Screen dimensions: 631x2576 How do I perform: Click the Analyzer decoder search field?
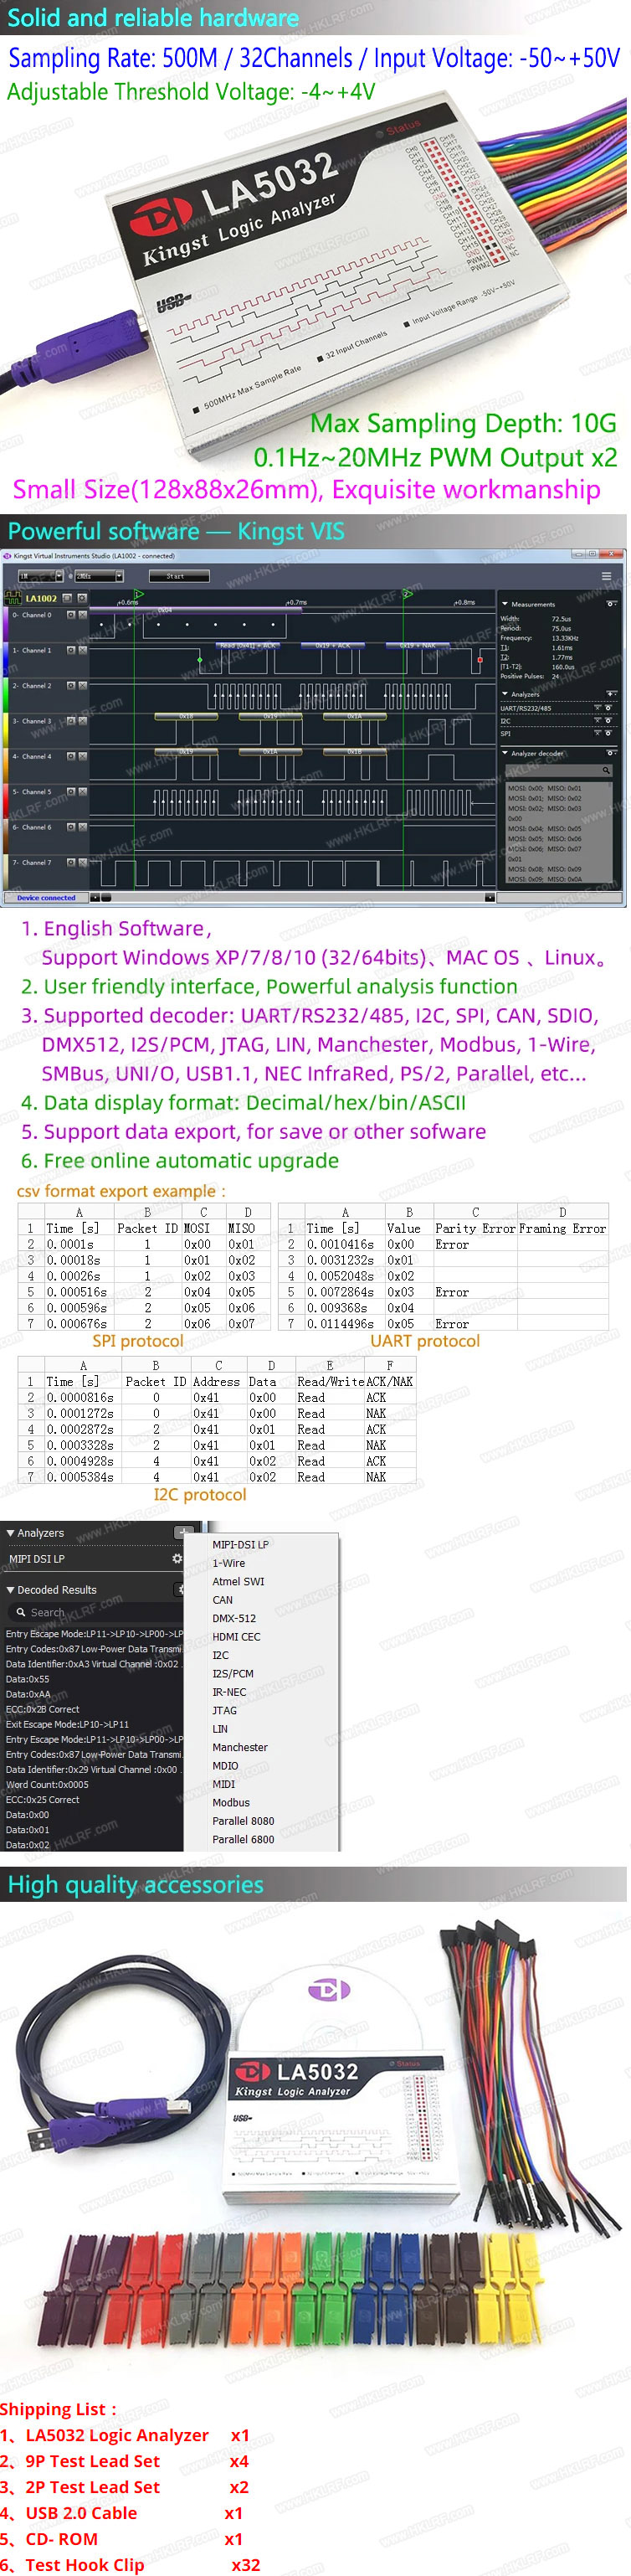559,771
